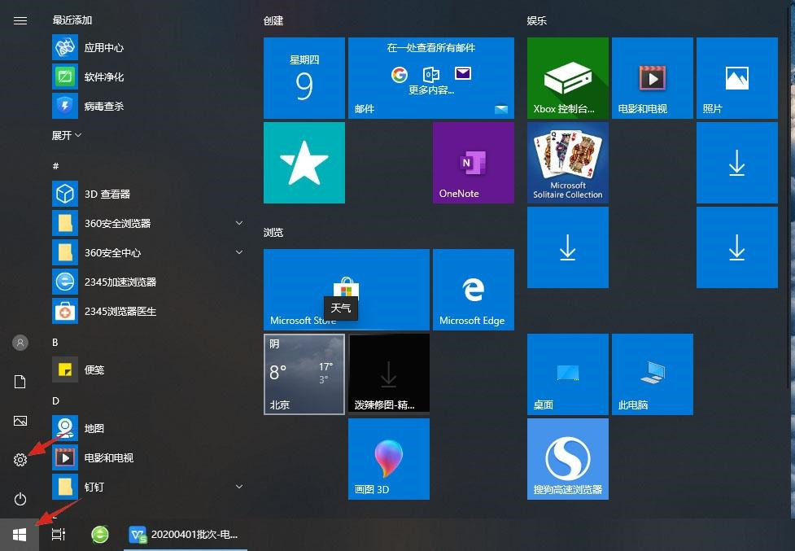Select 便笺 in the app list
Image resolution: width=795 pixels, height=551 pixels.
(x=94, y=370)
